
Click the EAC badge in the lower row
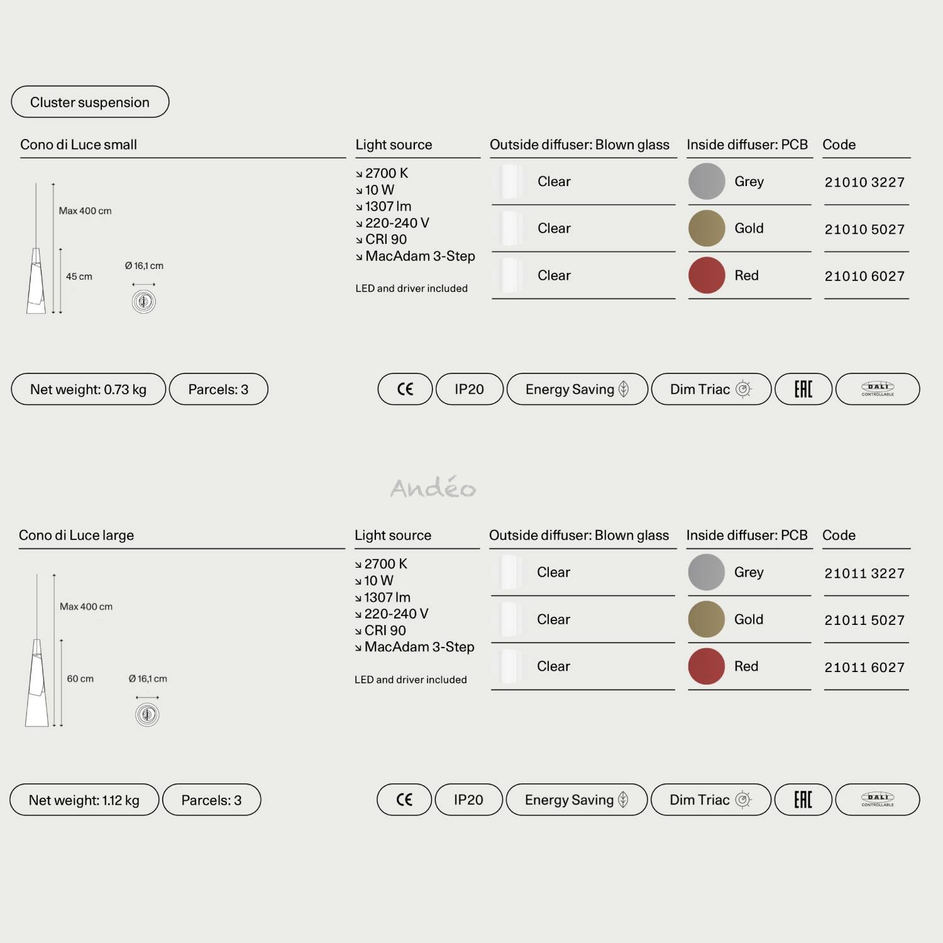(803, 800)
